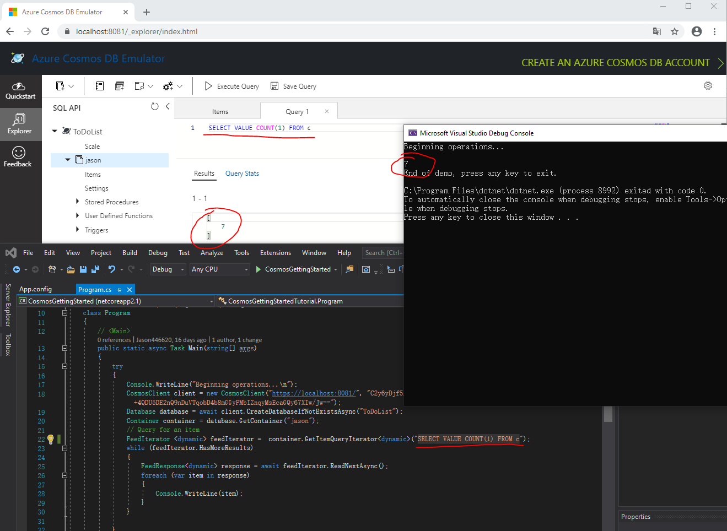Click the Save icon in Visual Studio toolbar

[83, 269]
